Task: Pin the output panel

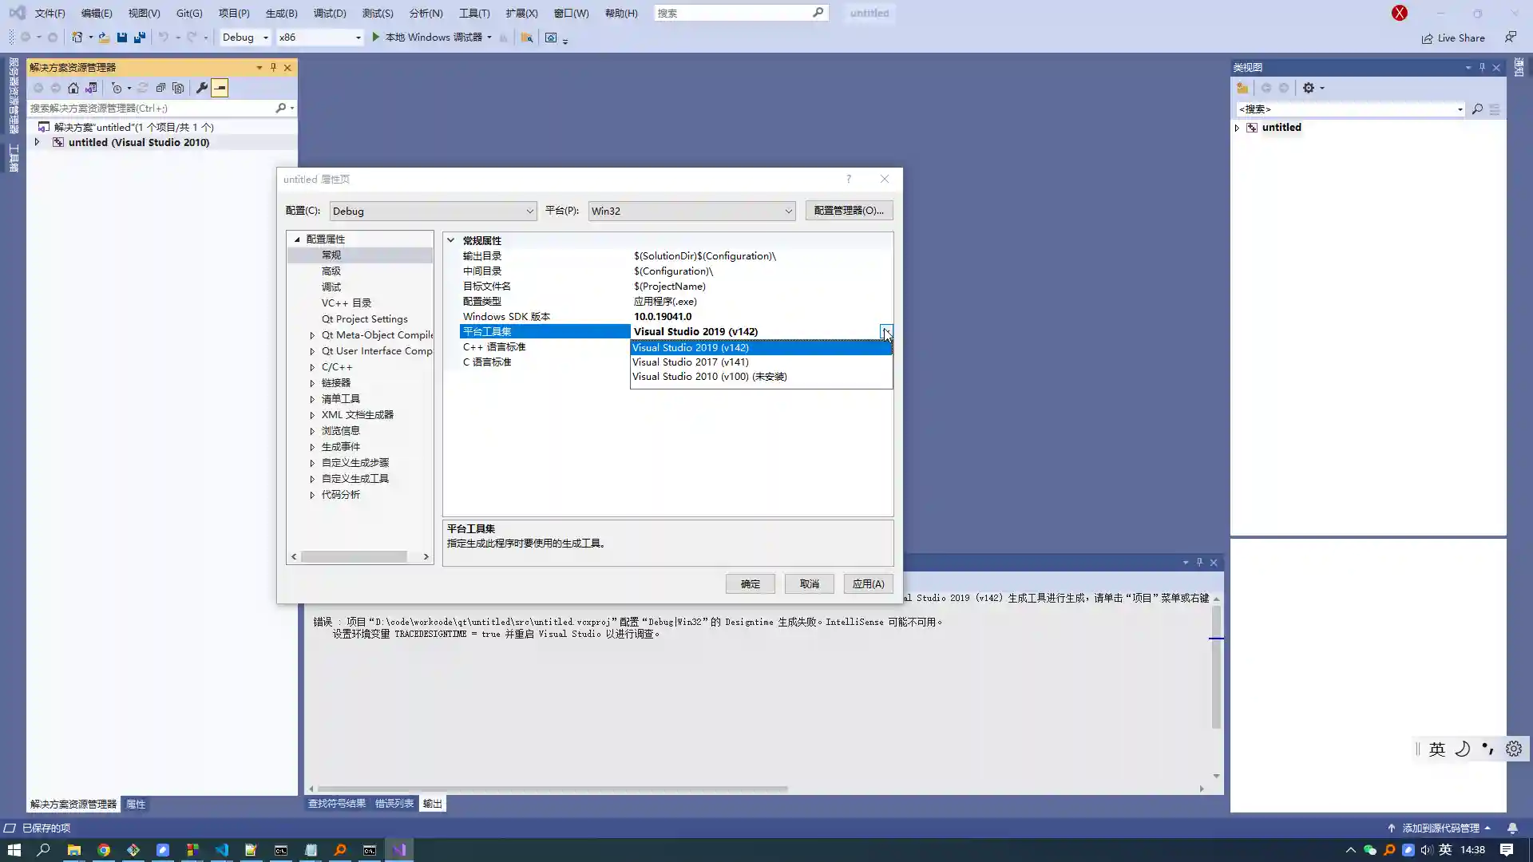Action: click(1199, 563)
